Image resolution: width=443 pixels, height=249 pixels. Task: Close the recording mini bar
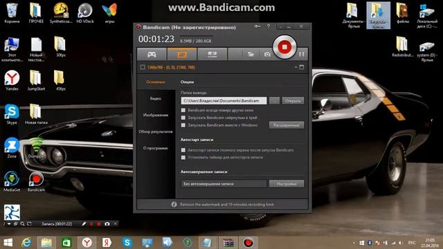tap(116, 224)
